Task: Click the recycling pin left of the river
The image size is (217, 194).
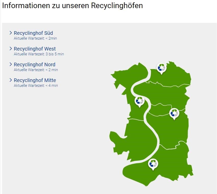Action: tap(139, 101)
